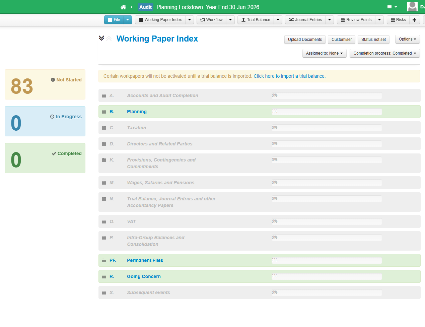Viewport: 425px width, 327px height.
Task: Click the home icon in header
Action: pyautogui.click(x=123, y=7)
